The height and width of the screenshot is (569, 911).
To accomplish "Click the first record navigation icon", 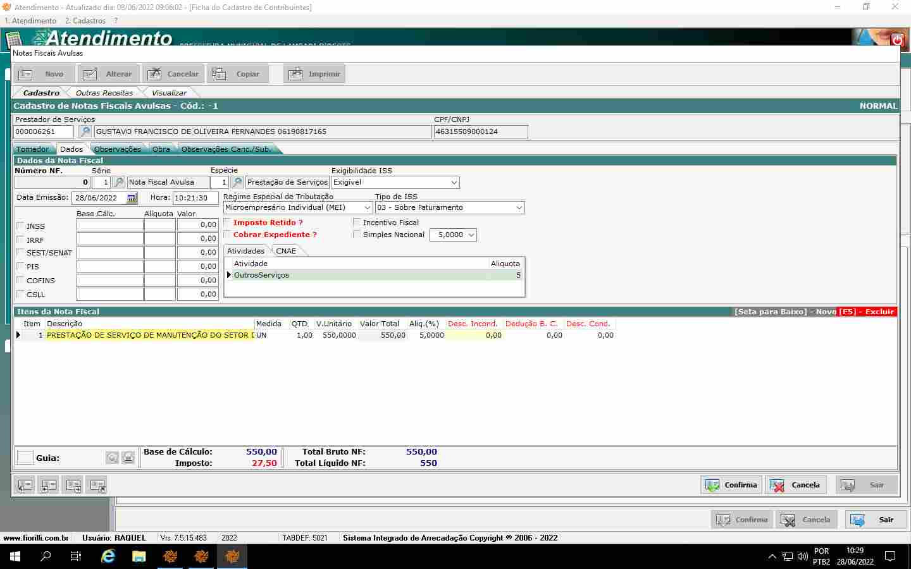I will (x=25, y=486).
